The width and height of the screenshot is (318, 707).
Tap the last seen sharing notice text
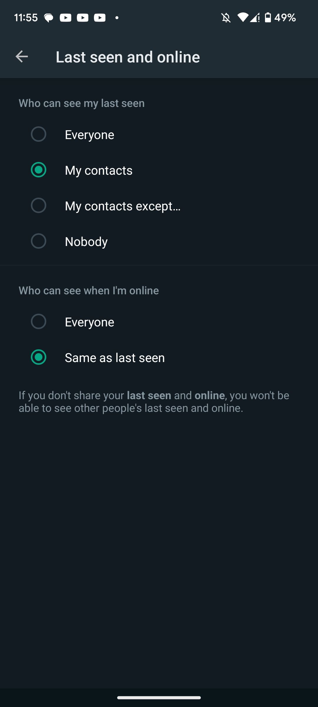tap(154, 402)
